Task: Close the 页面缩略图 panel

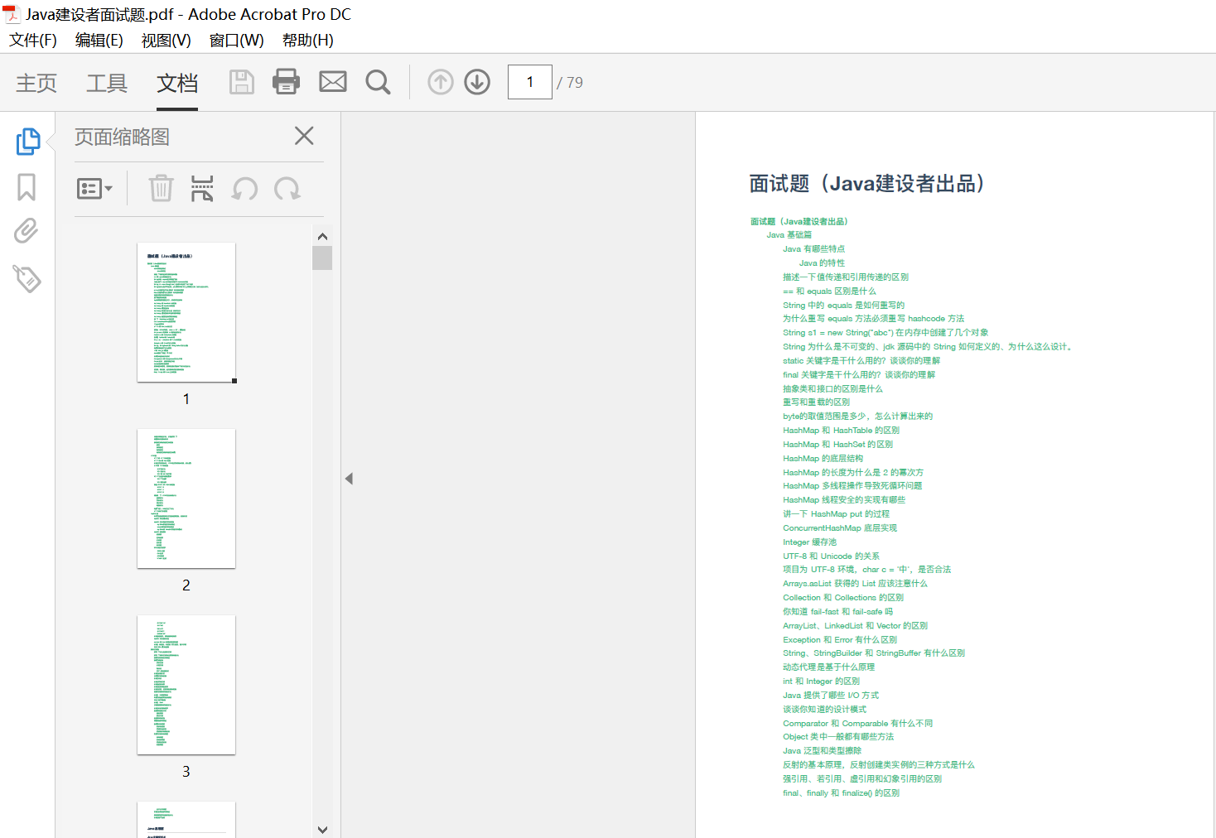Action: coord(304,136)
